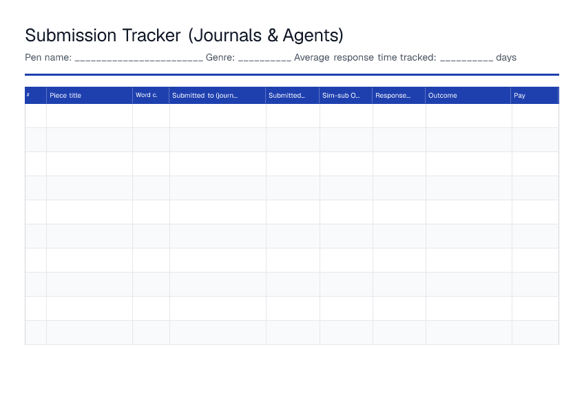
Task: Click the 'days' label text
Action: 506,58
